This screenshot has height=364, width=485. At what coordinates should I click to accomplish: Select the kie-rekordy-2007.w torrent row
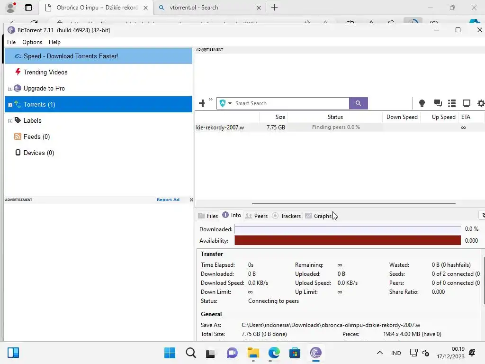point(340,127)
